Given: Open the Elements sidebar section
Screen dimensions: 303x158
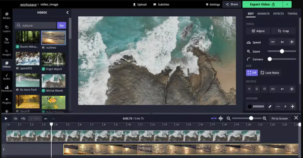Looking at the screenshot, I should click(x=6, y=88).
